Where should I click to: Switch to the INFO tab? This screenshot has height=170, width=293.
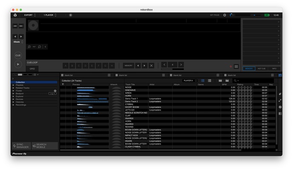(274, 68)
